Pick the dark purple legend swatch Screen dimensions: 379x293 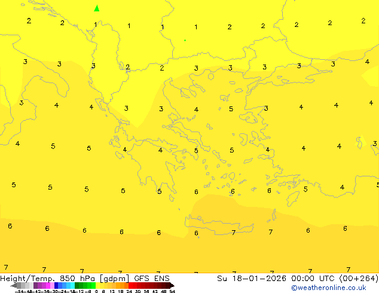click(x=35, y=285)
